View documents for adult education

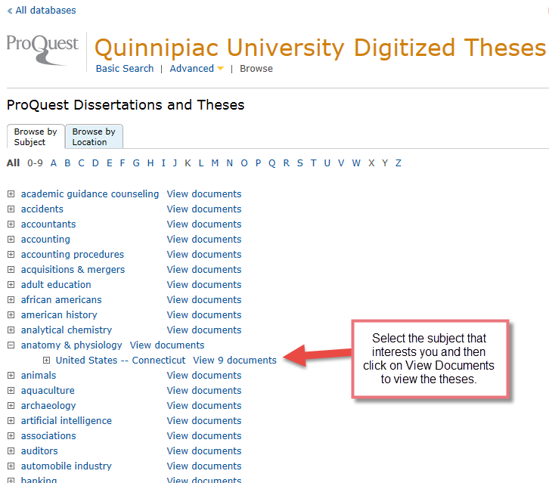pos(204,284)
